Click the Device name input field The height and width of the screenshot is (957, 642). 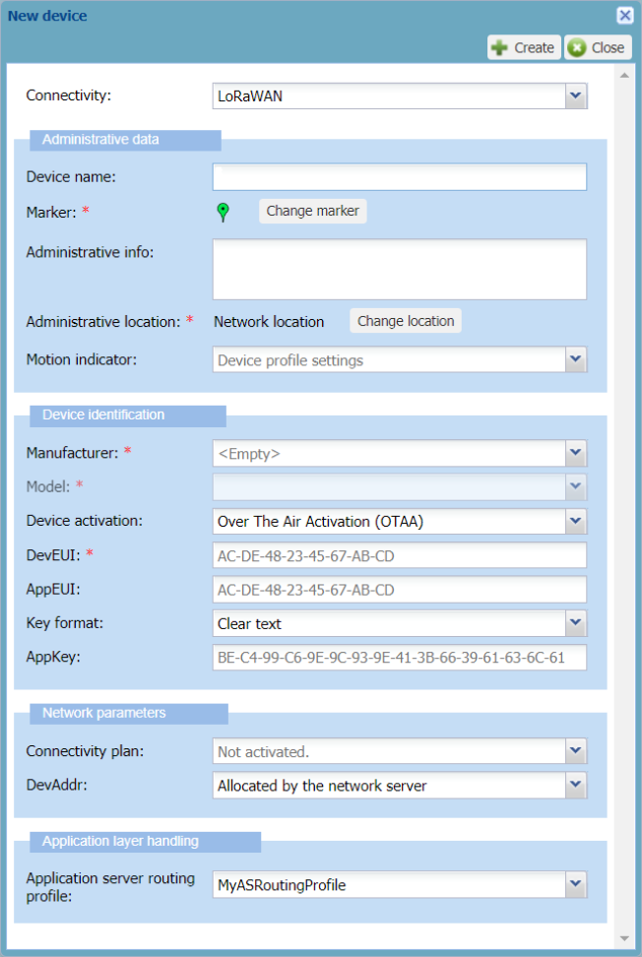coord(400,176)
